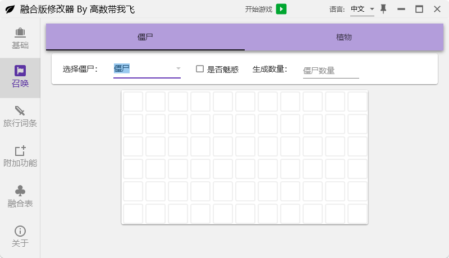The image size is (449, 258).
Task: Click the green start game play icon
Action: [x=281, y=9]
